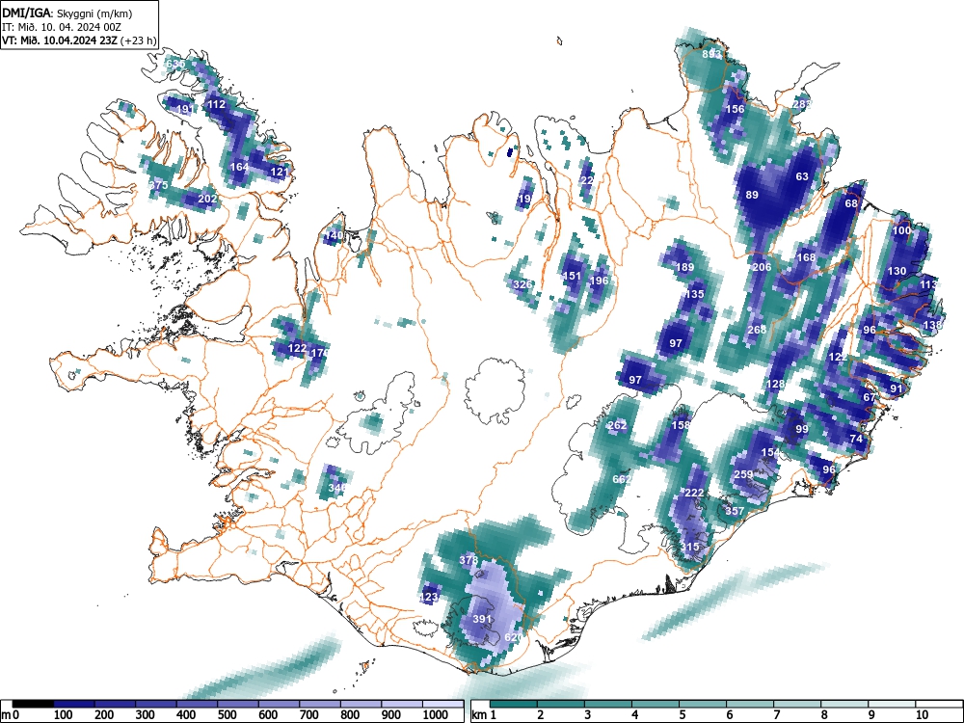This screenshot has height=723, width=964.
Task: Click the map value 112
Action: (216, 104)
